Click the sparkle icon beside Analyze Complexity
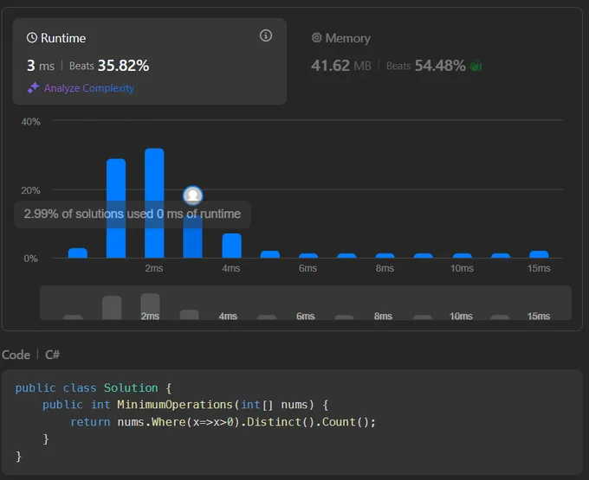Viewport: 589px width, 480px height. 34,87
